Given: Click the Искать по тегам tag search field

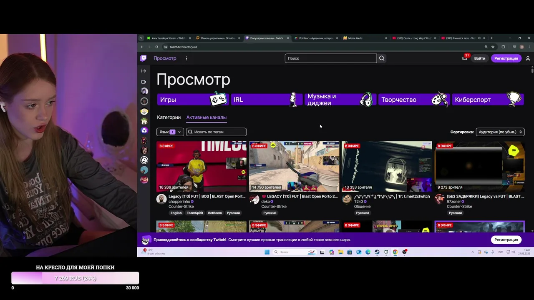Looking at the screenshot, I should click(x=216, y=132).
